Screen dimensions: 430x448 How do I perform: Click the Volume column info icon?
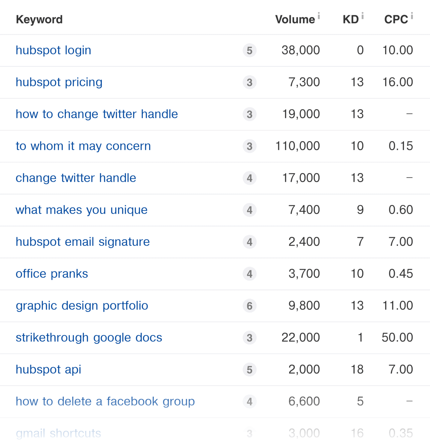click(319, 15)
